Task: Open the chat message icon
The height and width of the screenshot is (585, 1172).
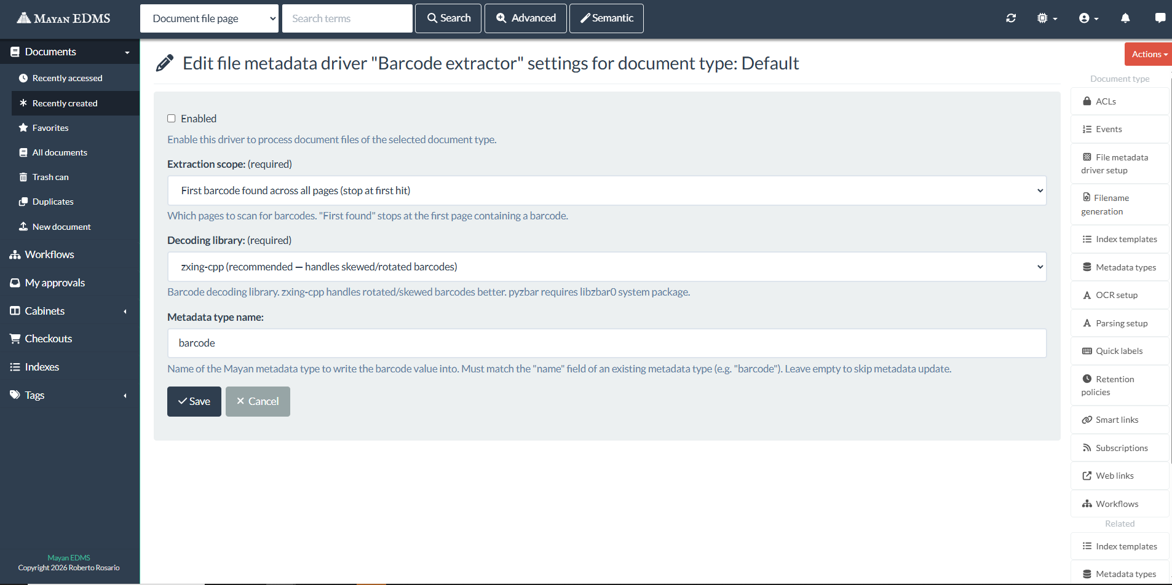Action: point(1160,18)
